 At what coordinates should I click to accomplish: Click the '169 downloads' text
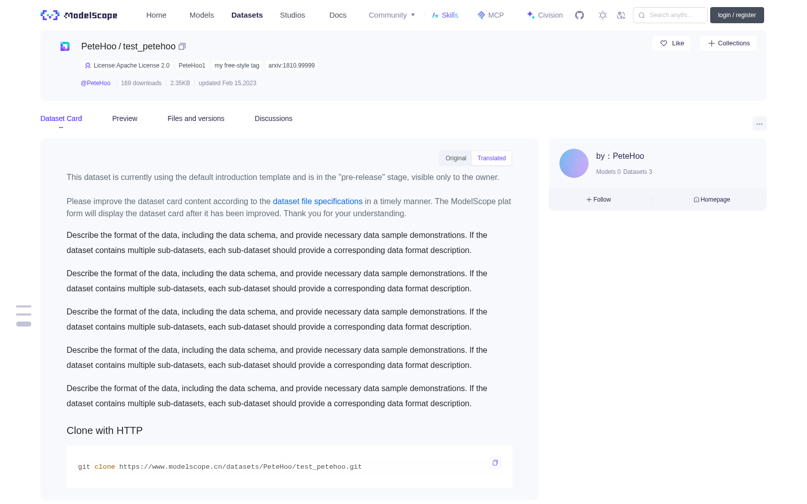coord(141,83)
